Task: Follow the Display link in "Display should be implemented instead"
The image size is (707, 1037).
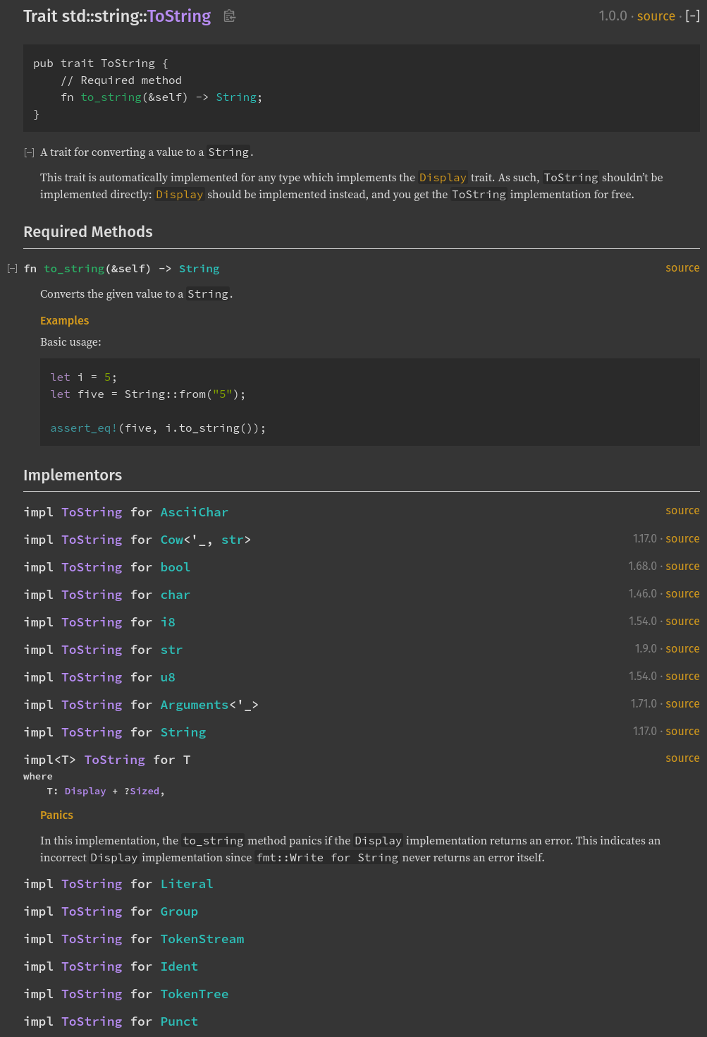Action: (x=180, y=195)
